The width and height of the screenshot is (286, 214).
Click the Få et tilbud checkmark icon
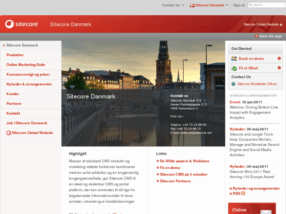(x=234, y=68)
